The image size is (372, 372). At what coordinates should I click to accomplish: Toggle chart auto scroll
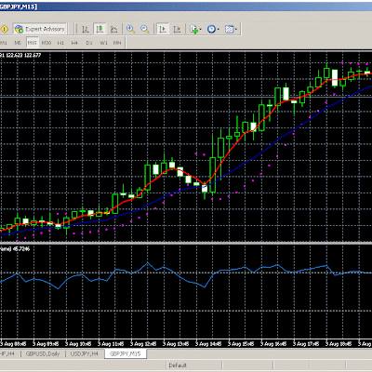coord(163,29)
